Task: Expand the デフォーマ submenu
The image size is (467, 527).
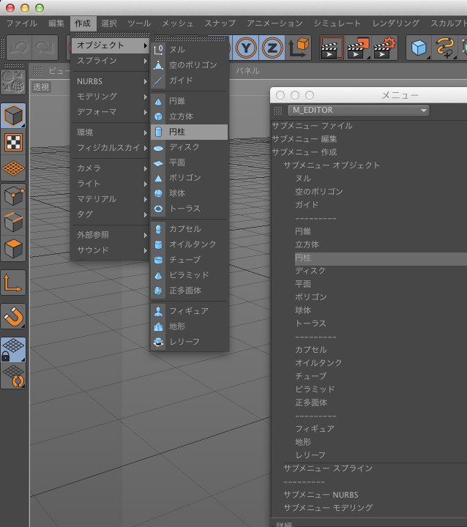Action: [111, 112]
